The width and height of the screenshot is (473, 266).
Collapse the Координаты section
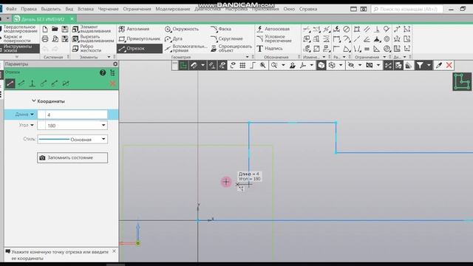click(34, 101)
